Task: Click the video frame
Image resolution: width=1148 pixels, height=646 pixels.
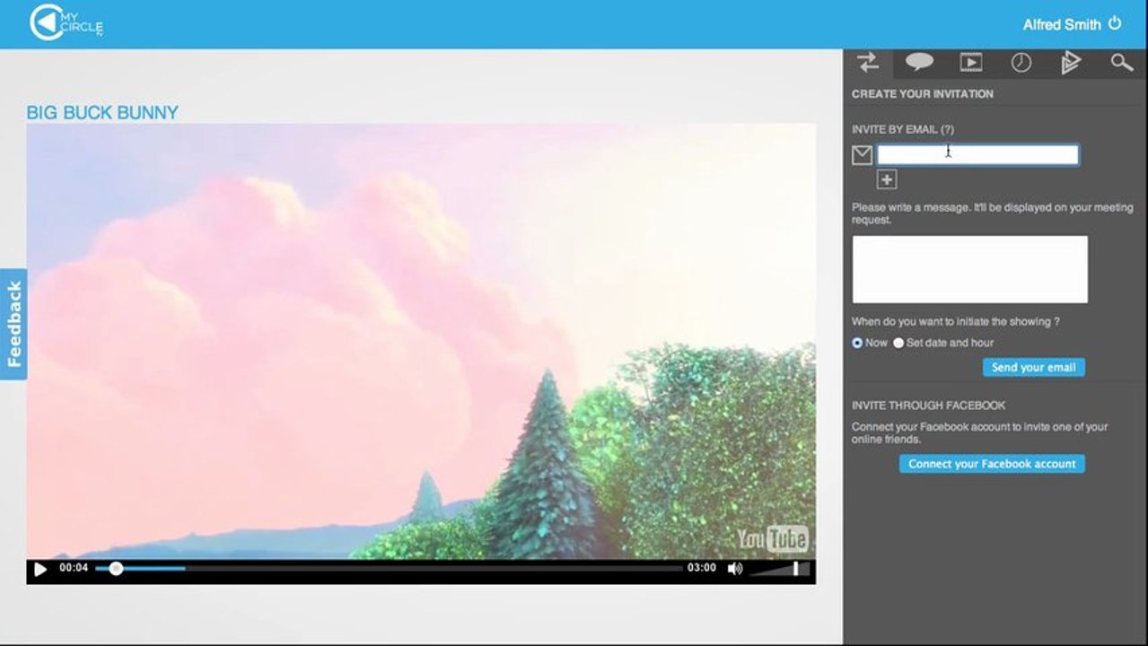Action: [421, 341]
